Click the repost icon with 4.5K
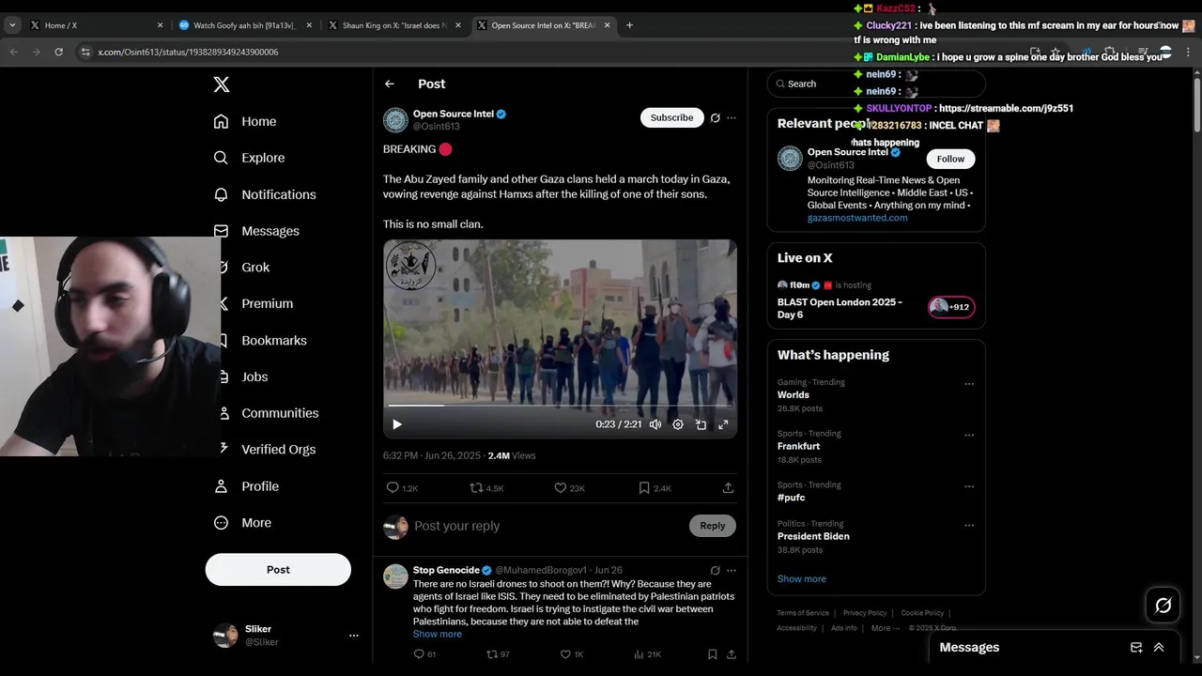The width and height of the screenshot is (1202, 676). point(476,488)
